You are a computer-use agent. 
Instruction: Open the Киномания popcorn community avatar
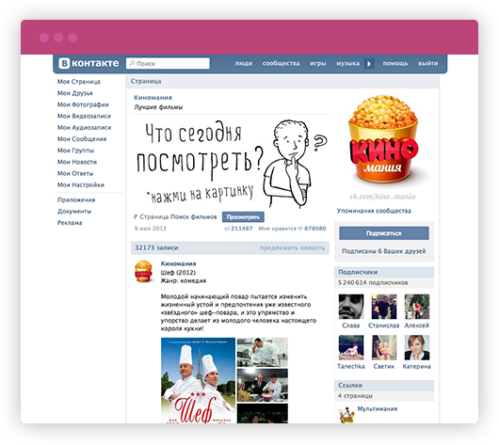[383, 140]
